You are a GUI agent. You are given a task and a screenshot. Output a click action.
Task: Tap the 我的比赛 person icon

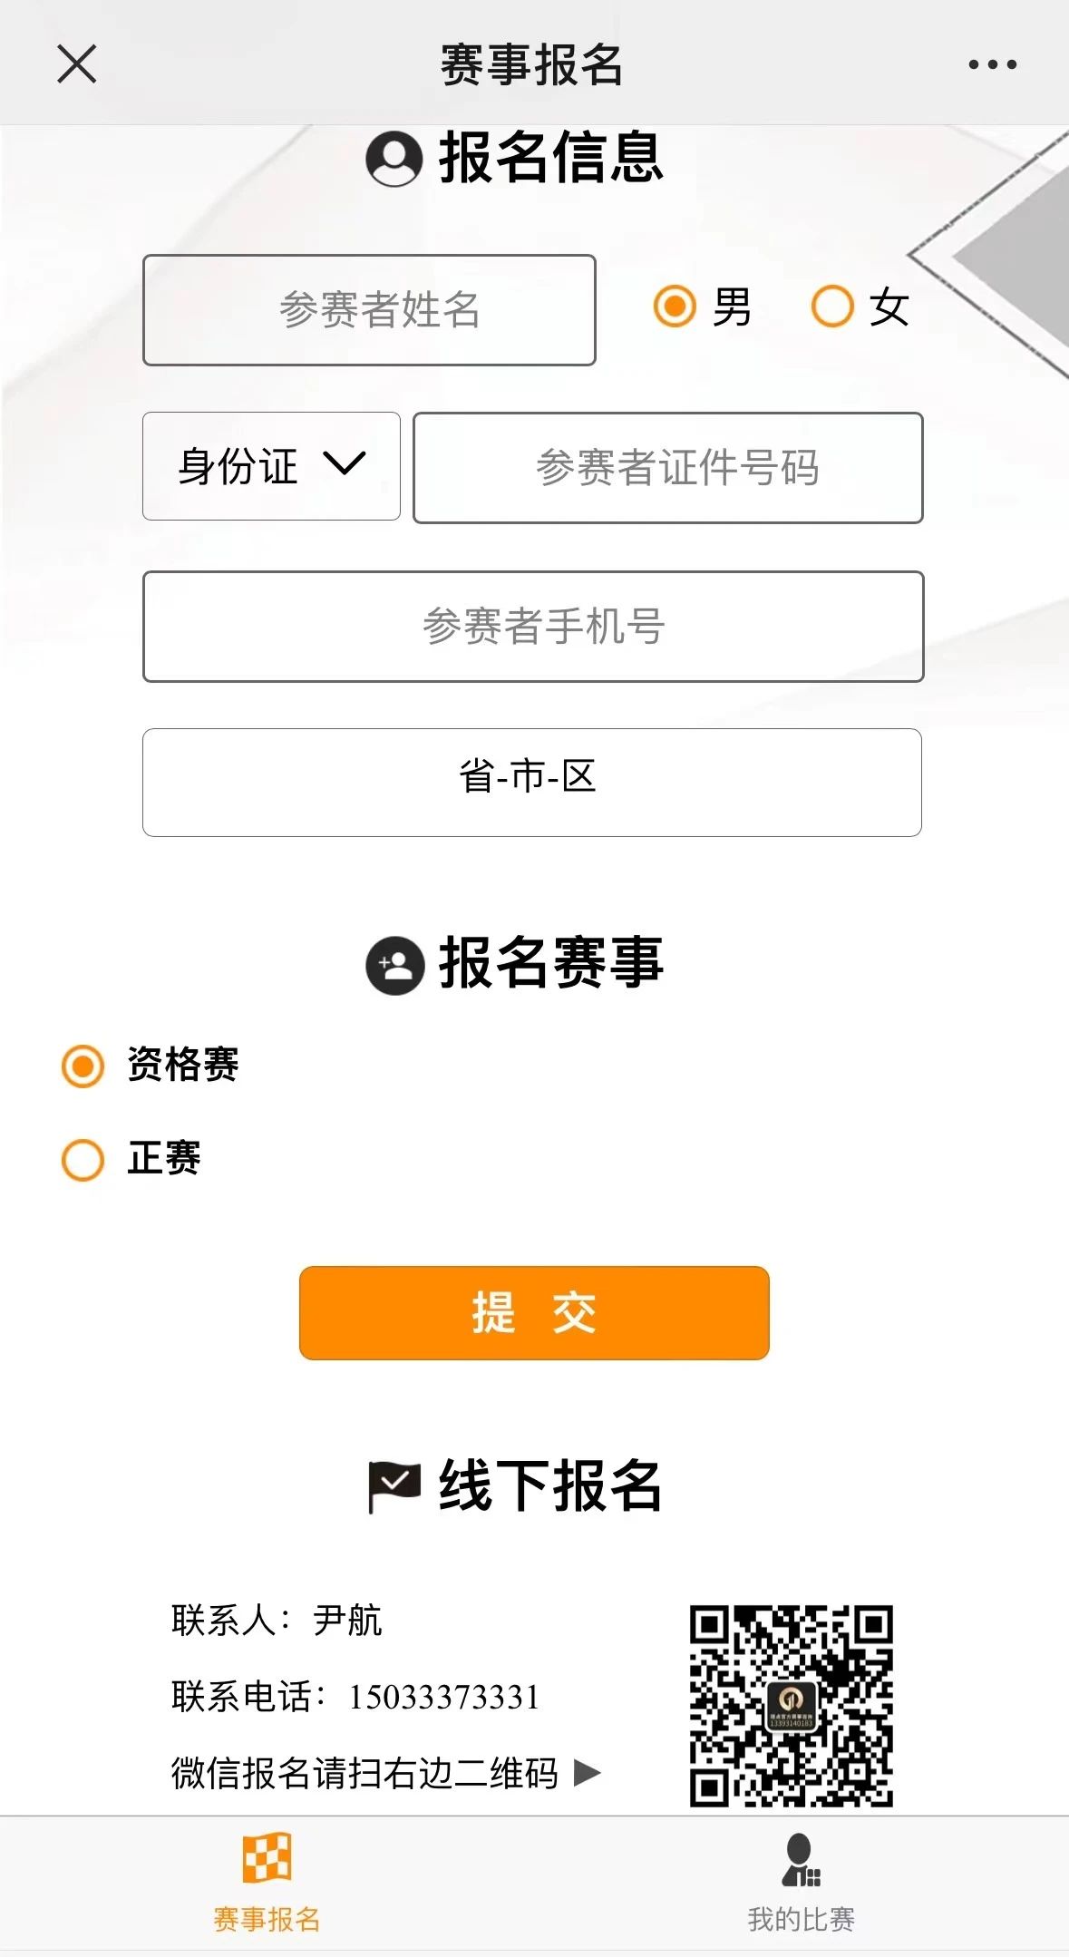click(801, 1859)
